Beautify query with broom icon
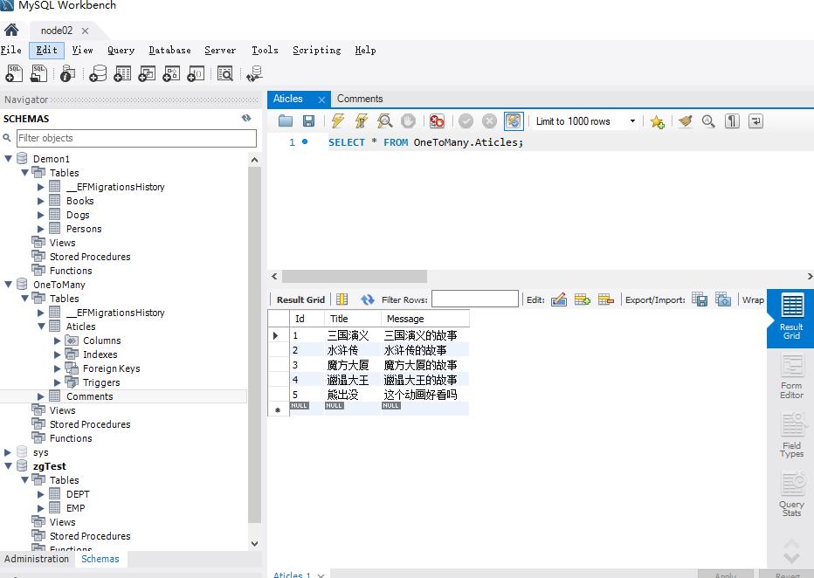 [x=686, y=121]
